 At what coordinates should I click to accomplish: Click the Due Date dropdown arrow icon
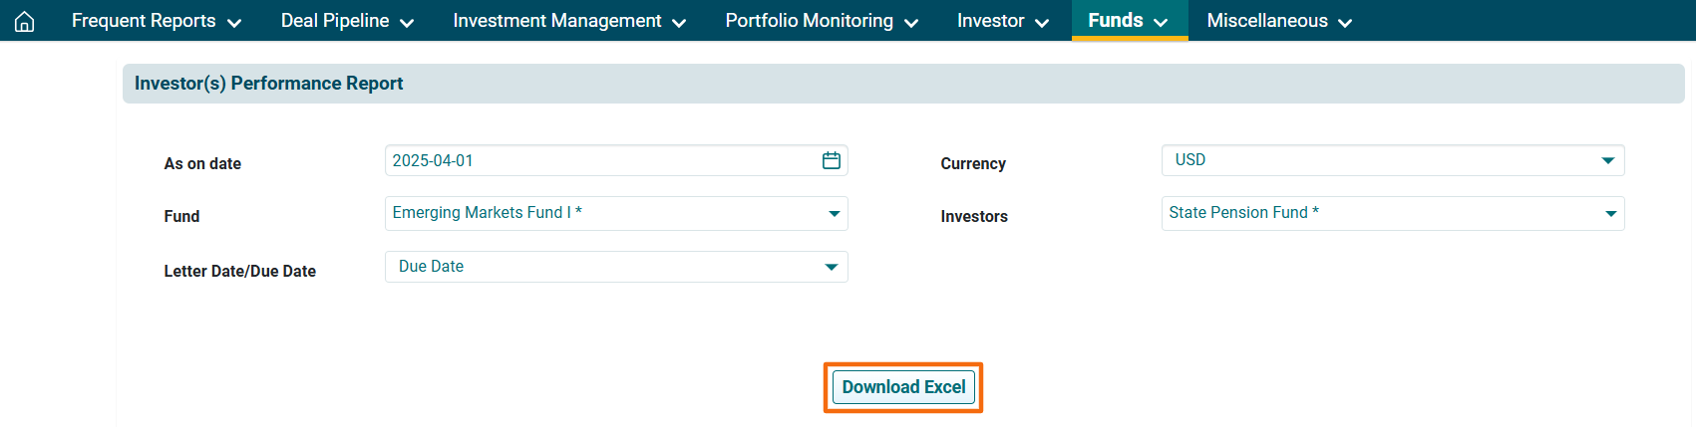tap(832, 267)
